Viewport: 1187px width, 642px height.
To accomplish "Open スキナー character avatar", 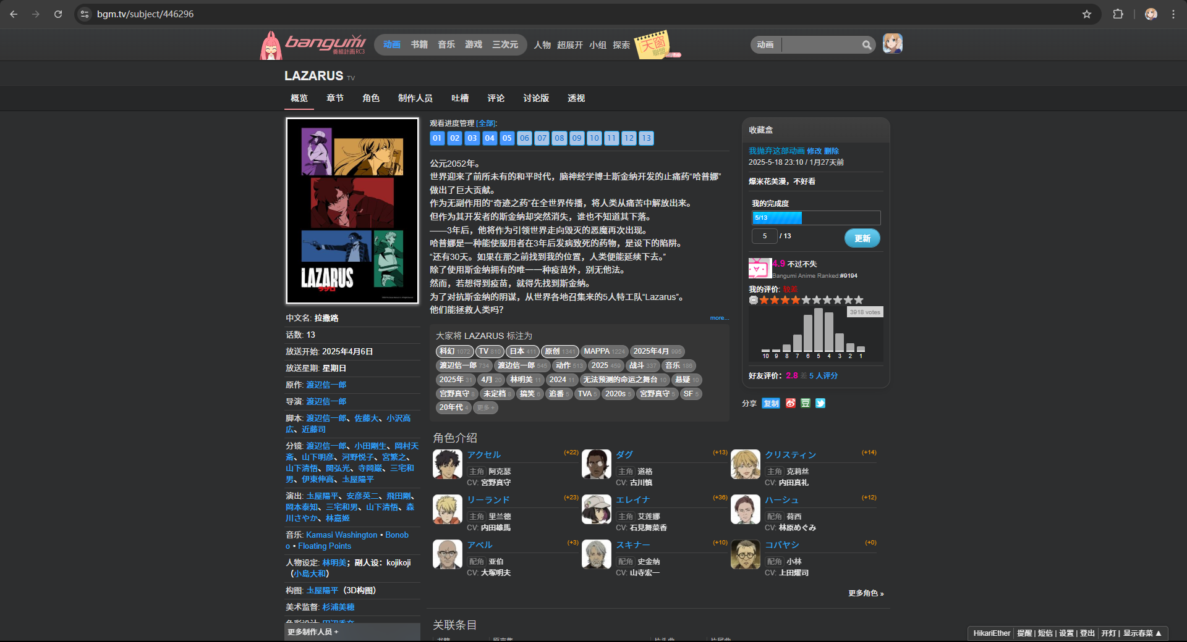I will [x=596, y=554].
